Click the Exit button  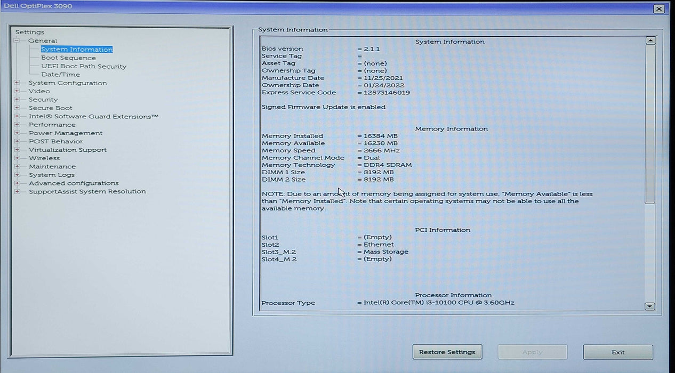click(x=617, y=352)
